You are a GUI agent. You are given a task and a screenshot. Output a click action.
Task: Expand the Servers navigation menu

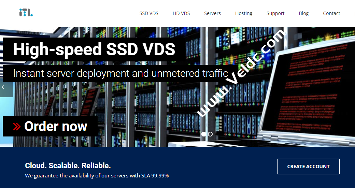point(212,13)
